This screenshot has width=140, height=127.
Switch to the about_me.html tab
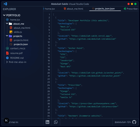coord(74,9)
